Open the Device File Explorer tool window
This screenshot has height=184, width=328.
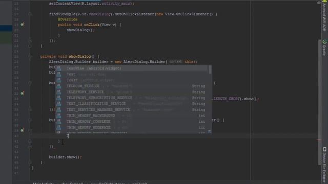point(324,165)
